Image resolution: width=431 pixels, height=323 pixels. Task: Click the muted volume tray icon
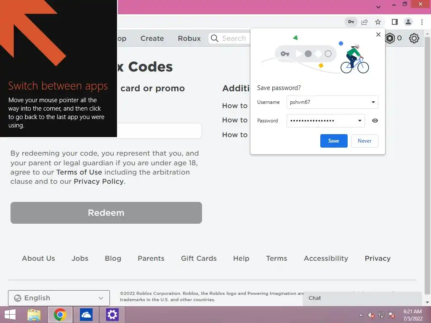pos(371,315)
